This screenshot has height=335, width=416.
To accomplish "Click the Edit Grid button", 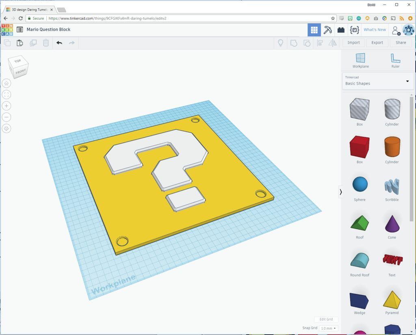I will [326, 319].
